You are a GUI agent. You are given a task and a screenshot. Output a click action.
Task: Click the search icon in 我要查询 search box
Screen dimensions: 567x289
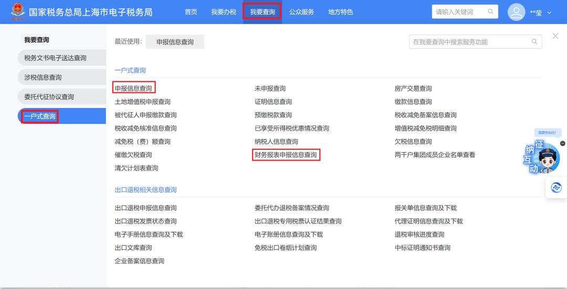[x=534, y=42]
